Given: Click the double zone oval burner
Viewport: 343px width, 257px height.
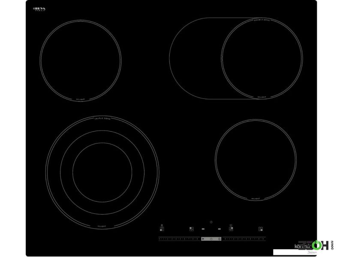Looking at the screenshot, I should [x=236, y=58].
